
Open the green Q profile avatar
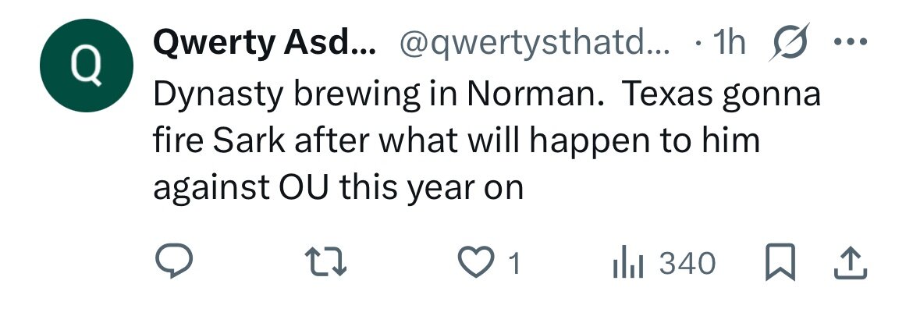tap(86, 66)
